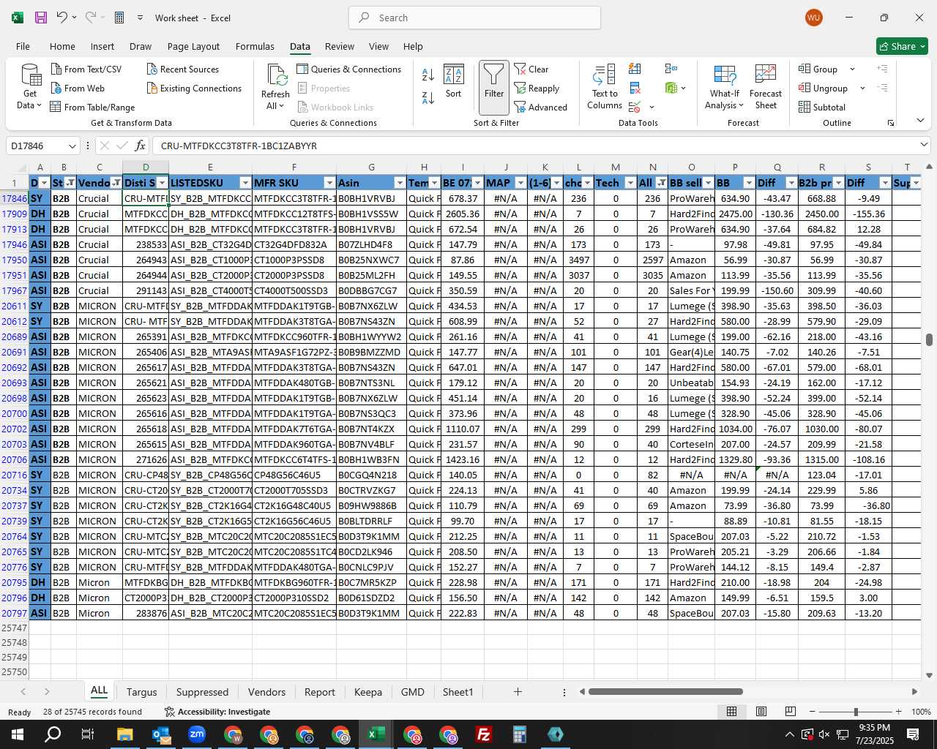The height and width of the screenshot is (749, 937).
Task: Click the Remove Duplicates icon
Action: point(635,89)
